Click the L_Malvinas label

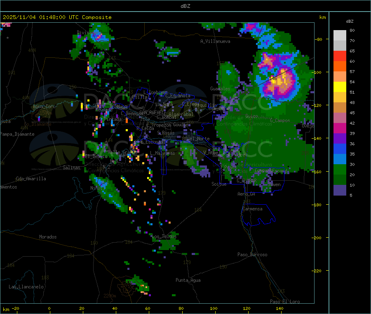(x=162, y=153)
